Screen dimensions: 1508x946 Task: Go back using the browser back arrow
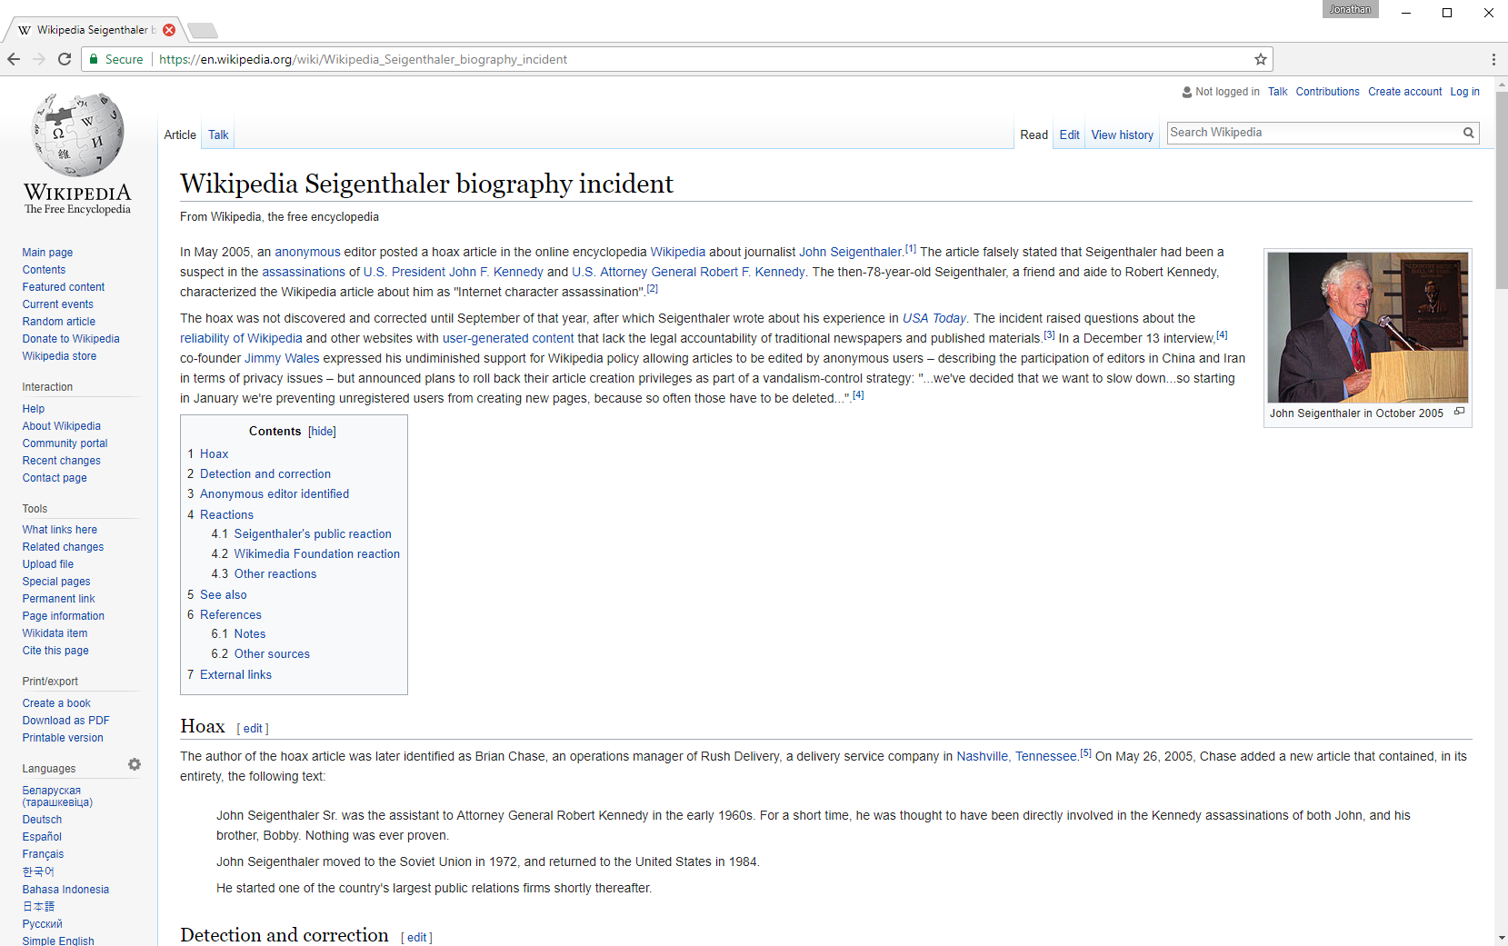pyautogui.click(x=14, y=59)
